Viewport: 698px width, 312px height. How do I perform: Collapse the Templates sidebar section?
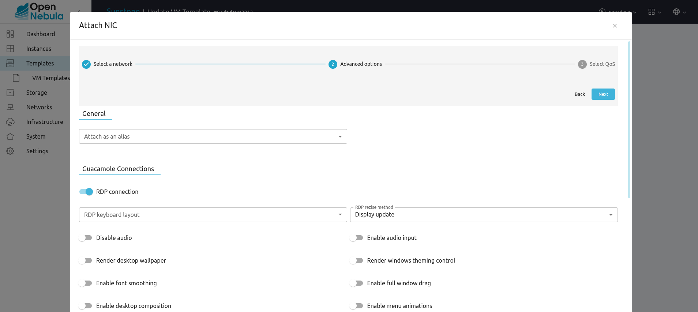pos(40,63)
